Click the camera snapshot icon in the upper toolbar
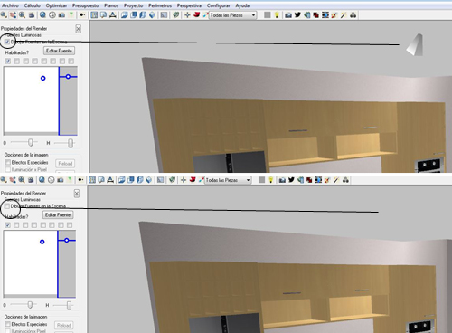The width and height of the screenshot is (452, 333). tap(288, 14)
